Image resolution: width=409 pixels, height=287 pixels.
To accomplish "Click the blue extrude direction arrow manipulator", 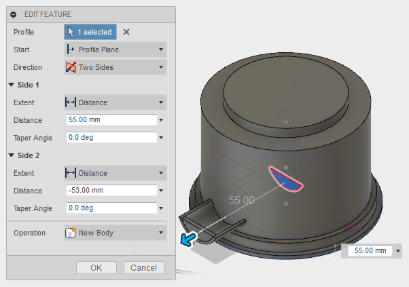I will click(x=188, y=239).
